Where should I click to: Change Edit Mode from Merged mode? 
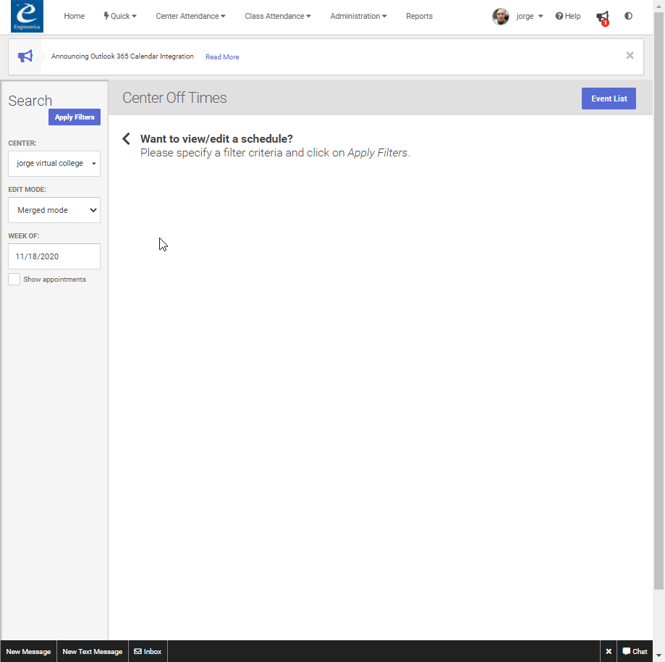click(54, 210)
